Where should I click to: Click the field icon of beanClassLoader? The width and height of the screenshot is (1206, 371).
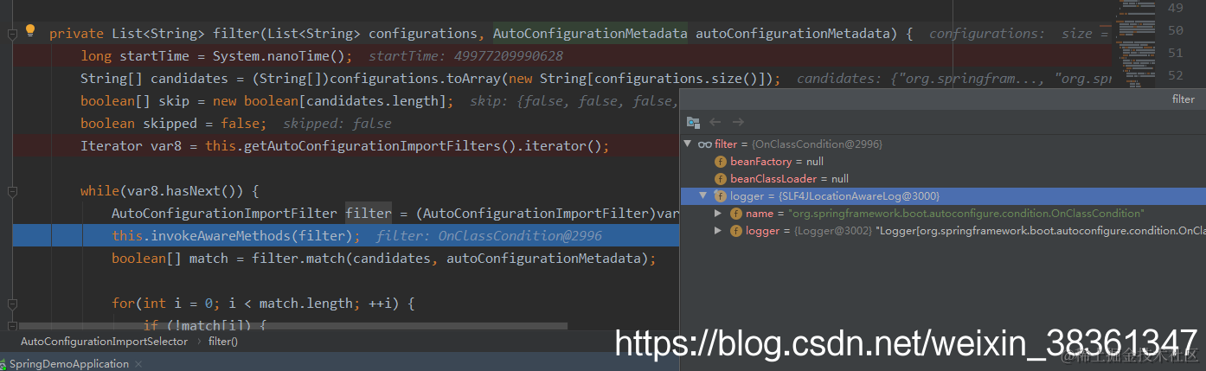[x=720, y=179]
